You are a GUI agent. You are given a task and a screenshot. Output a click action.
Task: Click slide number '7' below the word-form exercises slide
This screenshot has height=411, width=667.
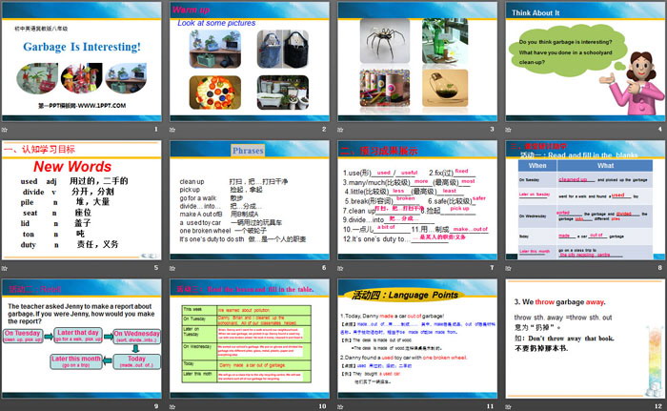click(493, 267)
